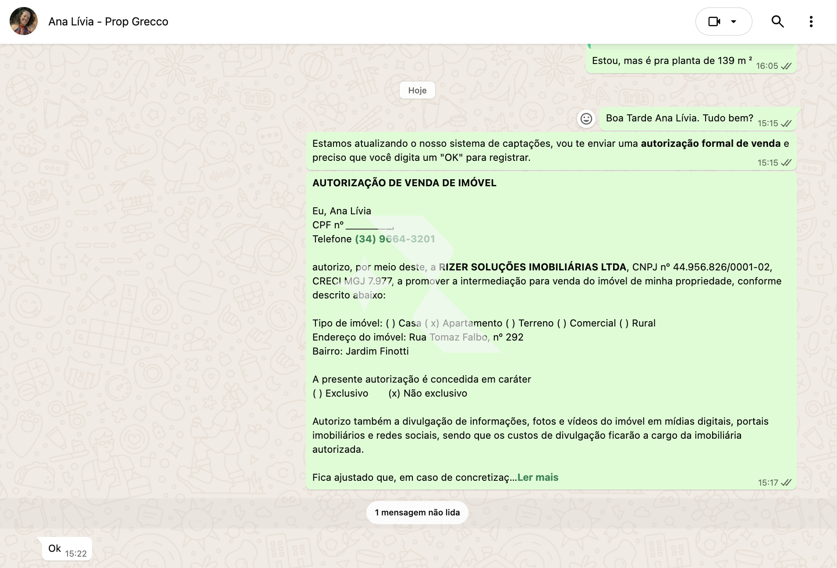Image resolution: width=837 pixels, height=568 pixels.
Task: Start a video call with camera icon
Action: 714,21
